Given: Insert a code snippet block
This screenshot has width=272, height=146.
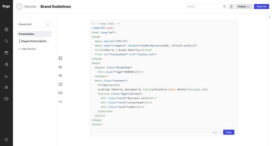Looking at the screenshot, I should [x=60, y=102].
